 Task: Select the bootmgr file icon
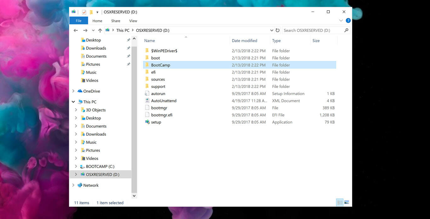[x=147, y=108]
